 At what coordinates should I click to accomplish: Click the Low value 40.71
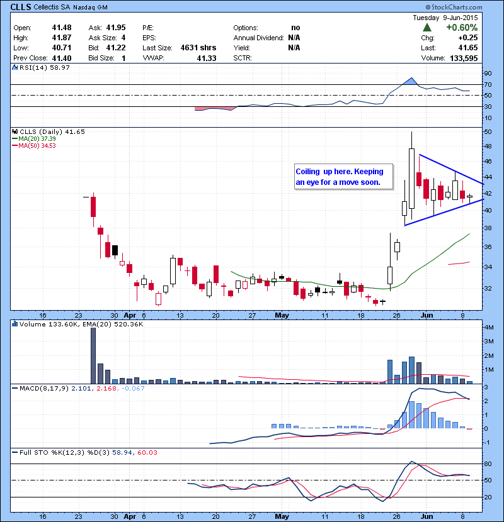pos(62,48)
